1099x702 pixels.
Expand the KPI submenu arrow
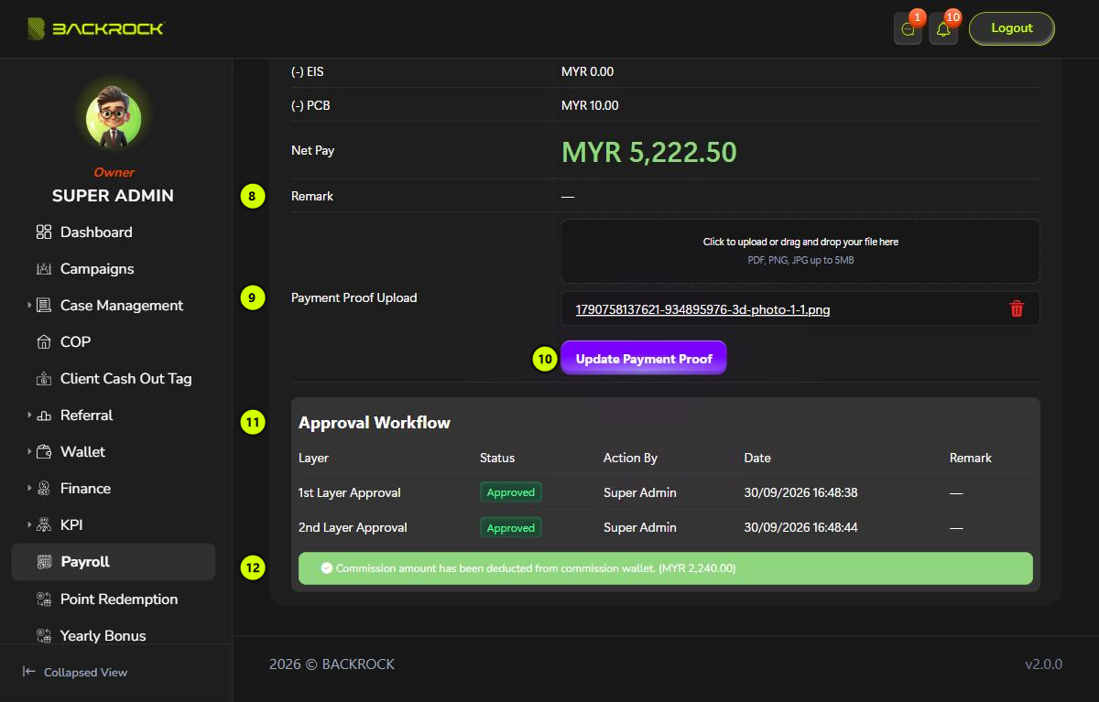point(29,525)
